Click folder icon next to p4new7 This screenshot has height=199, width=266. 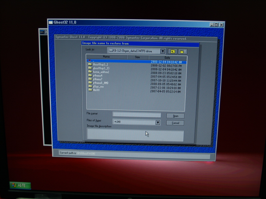pyautogui.click(x=90, y=79)
